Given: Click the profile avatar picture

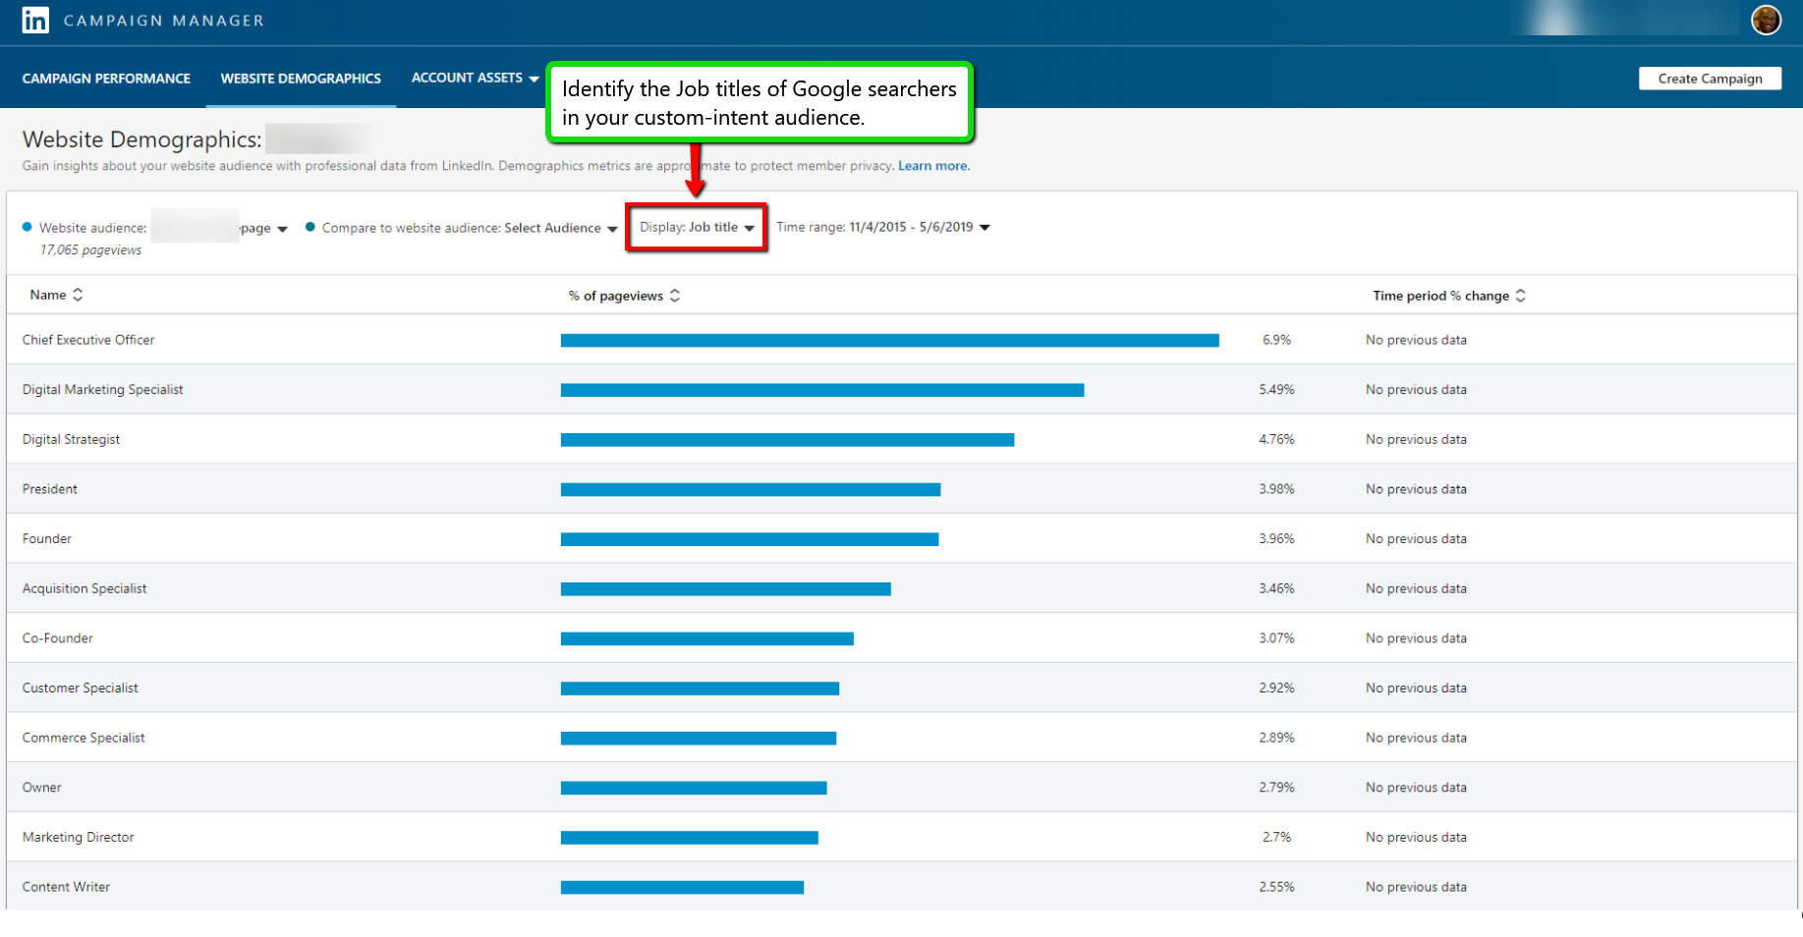Looking at the screenshot, I should 1766,20.
